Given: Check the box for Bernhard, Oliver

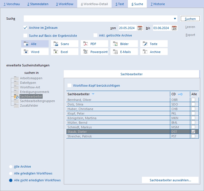Looking at the screenshot, I should (193, 99).
